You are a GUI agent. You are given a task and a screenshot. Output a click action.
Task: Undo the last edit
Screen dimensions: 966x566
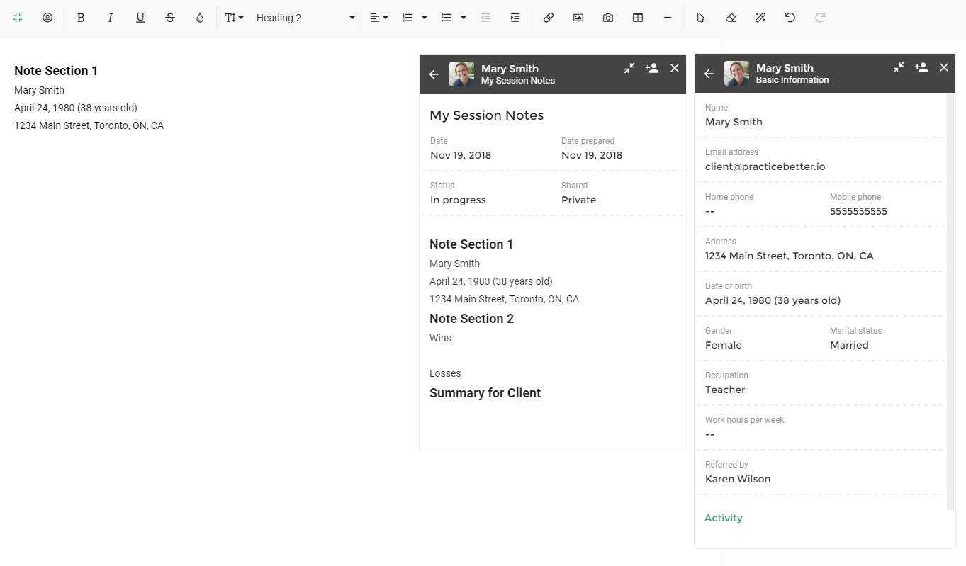(790, 18)
